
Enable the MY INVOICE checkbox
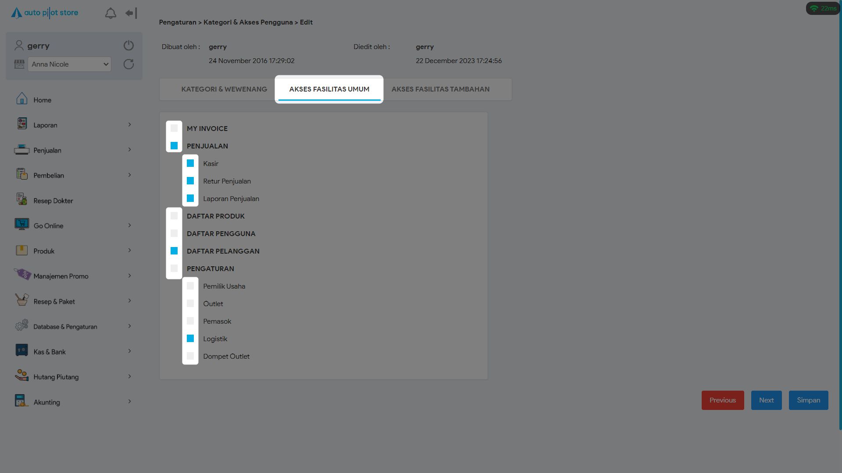174,128
